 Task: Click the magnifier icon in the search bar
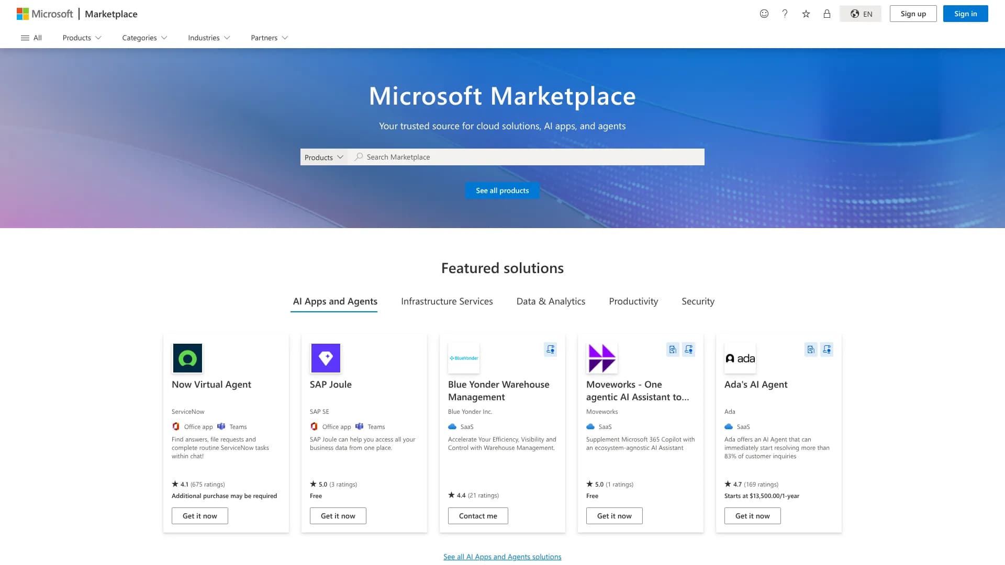point(359,157)
